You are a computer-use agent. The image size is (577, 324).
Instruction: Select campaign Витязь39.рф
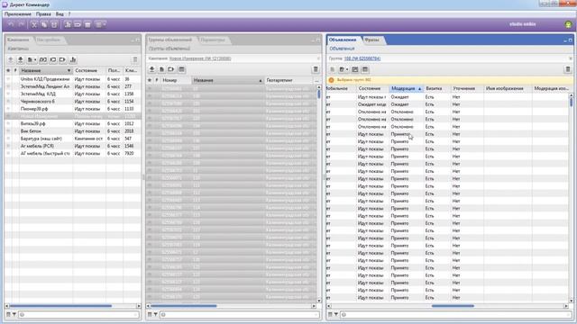[72, 124]
